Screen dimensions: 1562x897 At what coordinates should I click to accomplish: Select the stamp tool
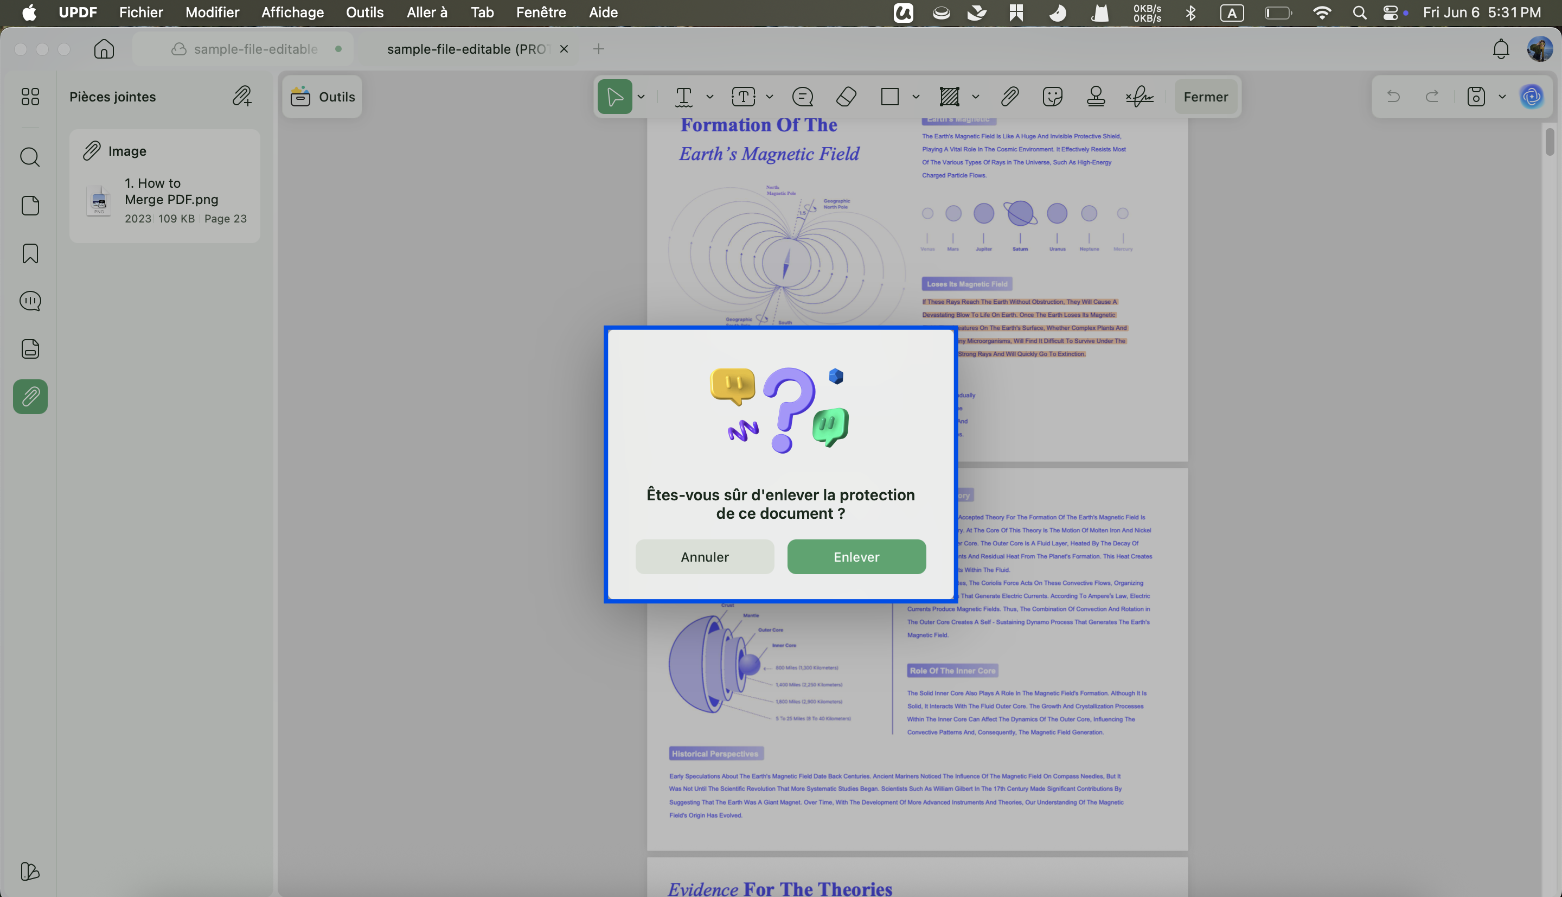(1096, 97)
